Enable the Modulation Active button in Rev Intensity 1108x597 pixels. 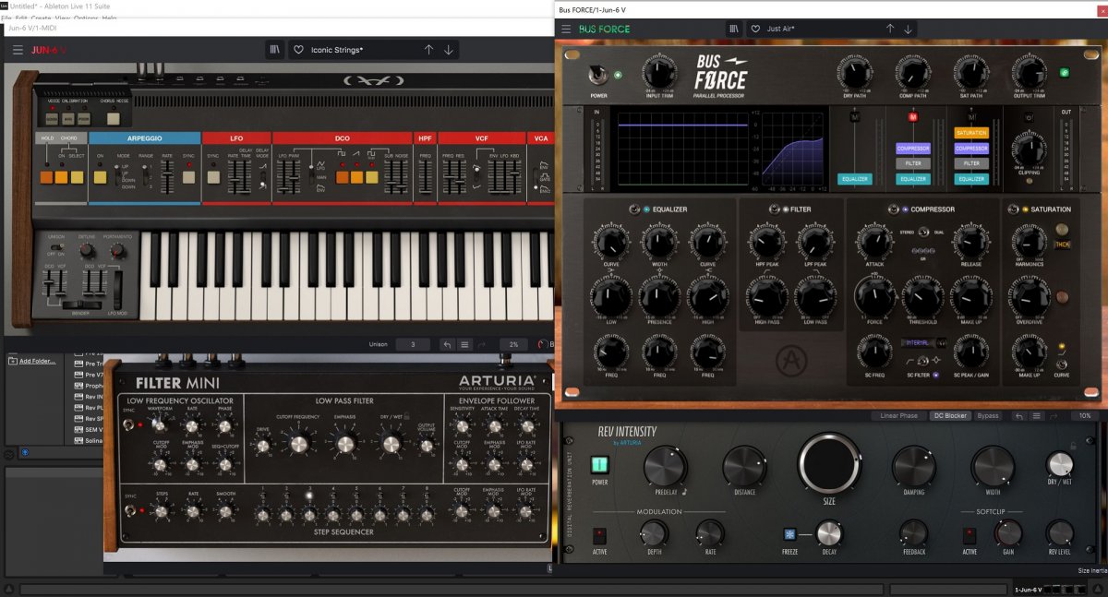600,534
